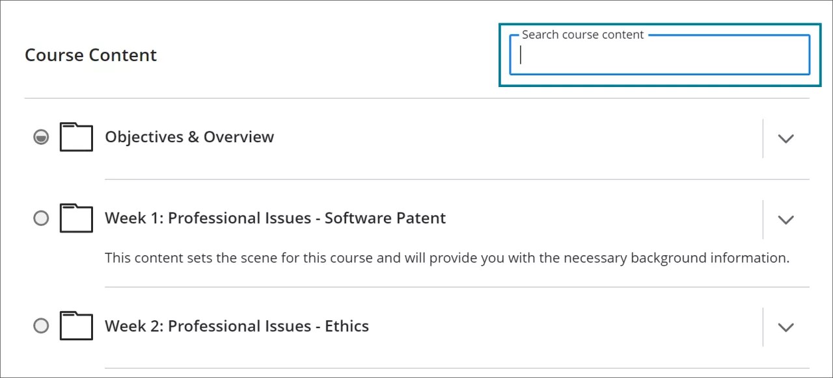Click the Search course content label
Screen dimensions: 833x378
[582, 34]
